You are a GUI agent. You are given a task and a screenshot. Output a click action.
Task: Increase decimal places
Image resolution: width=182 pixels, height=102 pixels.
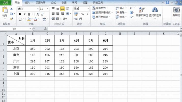tap(76, 19)
